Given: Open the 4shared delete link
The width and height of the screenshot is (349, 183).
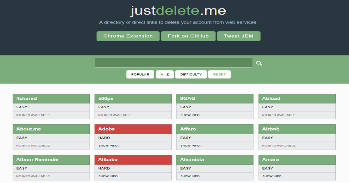Looking at the screenshot, I should (51, 98).
